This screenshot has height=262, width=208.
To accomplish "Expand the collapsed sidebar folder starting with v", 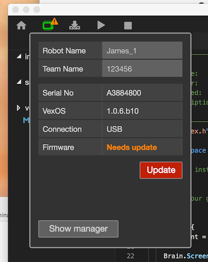I will [18, 108].
